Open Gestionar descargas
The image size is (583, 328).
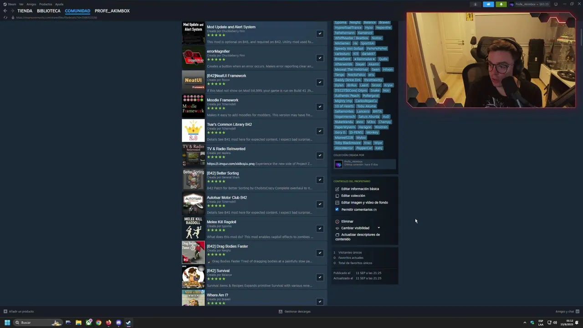pyautogui.click(x=295, y=312)
